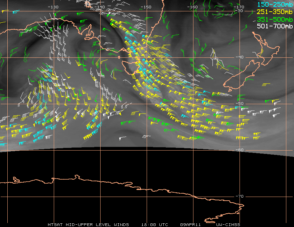Click the -140 longitude label
Image resolution: width=294 pixels, height=227 pixels.
point(100,7)
